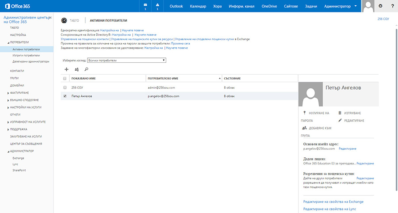398x213 pixels.
Task: Open the Всички потребители view dropdown
Action: 126,61
